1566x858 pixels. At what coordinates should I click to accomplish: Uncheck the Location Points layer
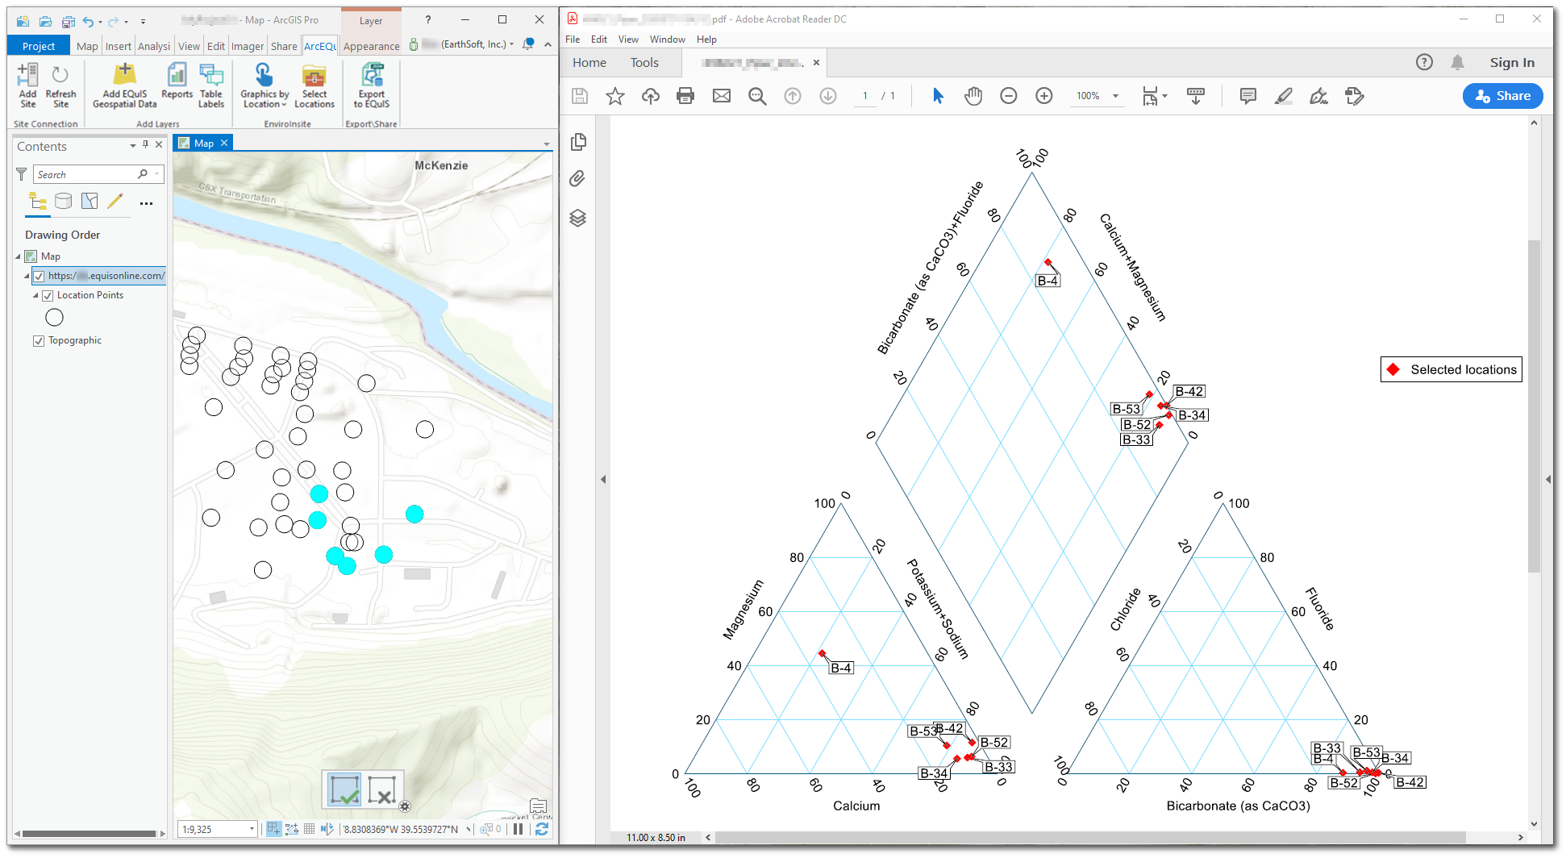[x=48, y=295]
